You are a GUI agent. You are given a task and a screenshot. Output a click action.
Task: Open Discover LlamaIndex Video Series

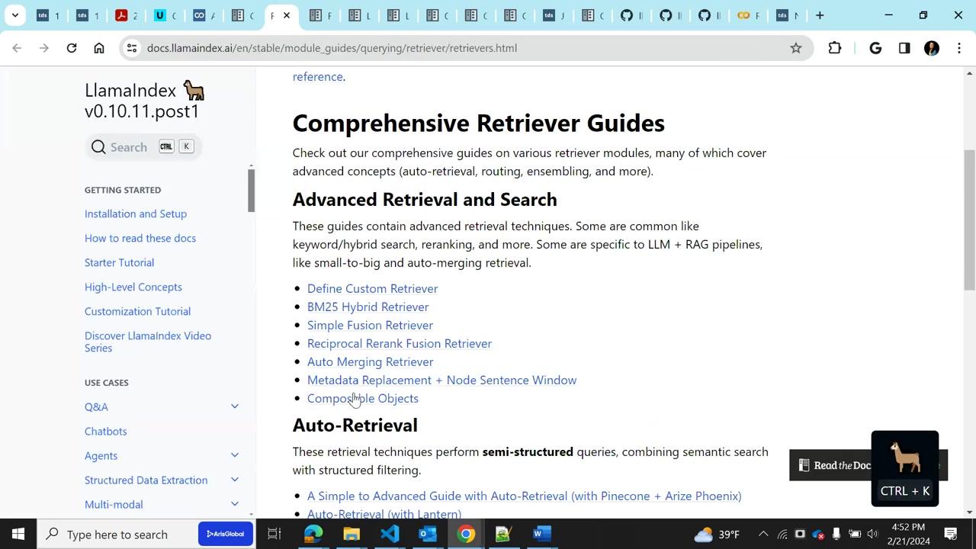pyautogui.click(x=148, y=342)
